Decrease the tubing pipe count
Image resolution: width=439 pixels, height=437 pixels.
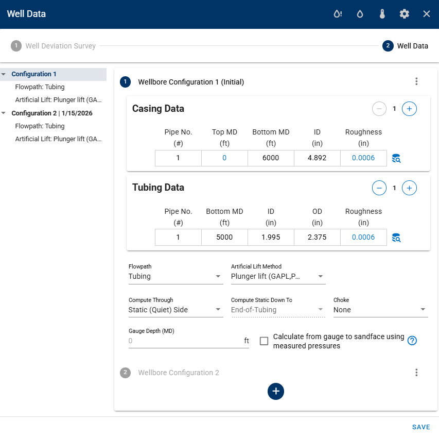click(x=379, y=188)
